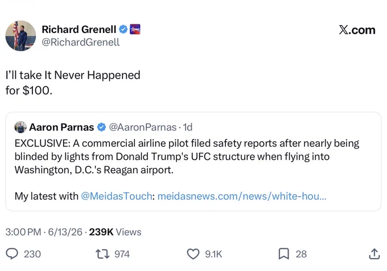Screen dimensions: 387x271
Task: Open the quoted tweet's EXCLUSIVE text body
Action: pos(187,157)
